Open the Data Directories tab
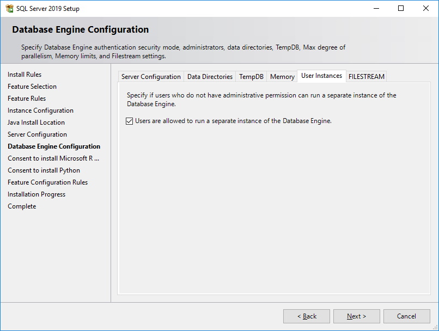439x331 pixels. click(x=210, y=77)
